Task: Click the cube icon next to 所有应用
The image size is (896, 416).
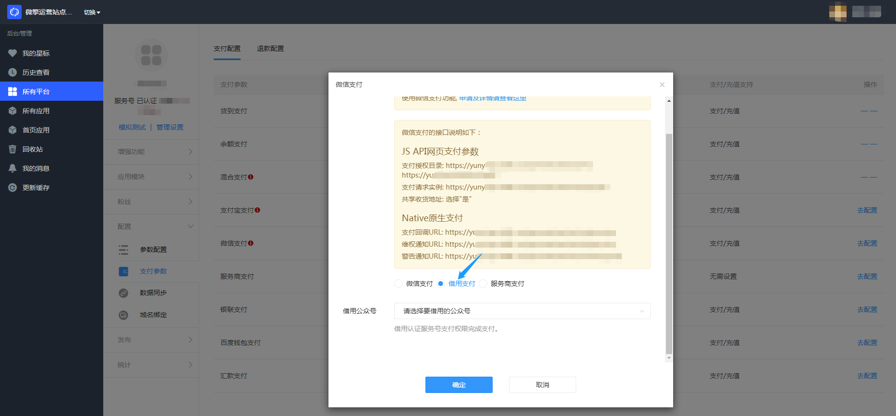Action: pyautogui.click(x=12, y=111)
